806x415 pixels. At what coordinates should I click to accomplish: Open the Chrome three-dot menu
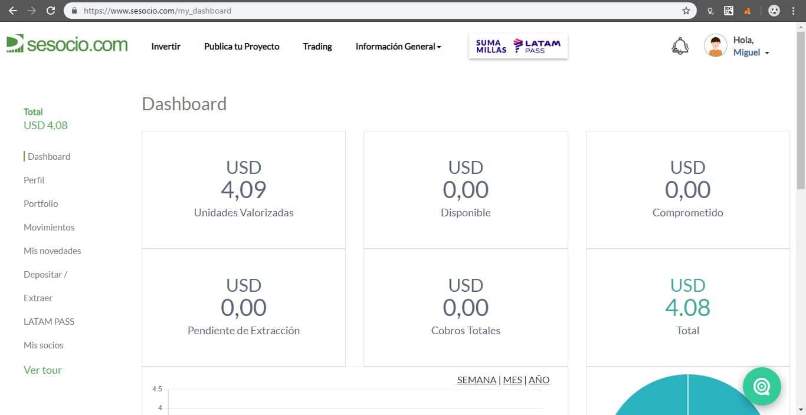[794, 11]
